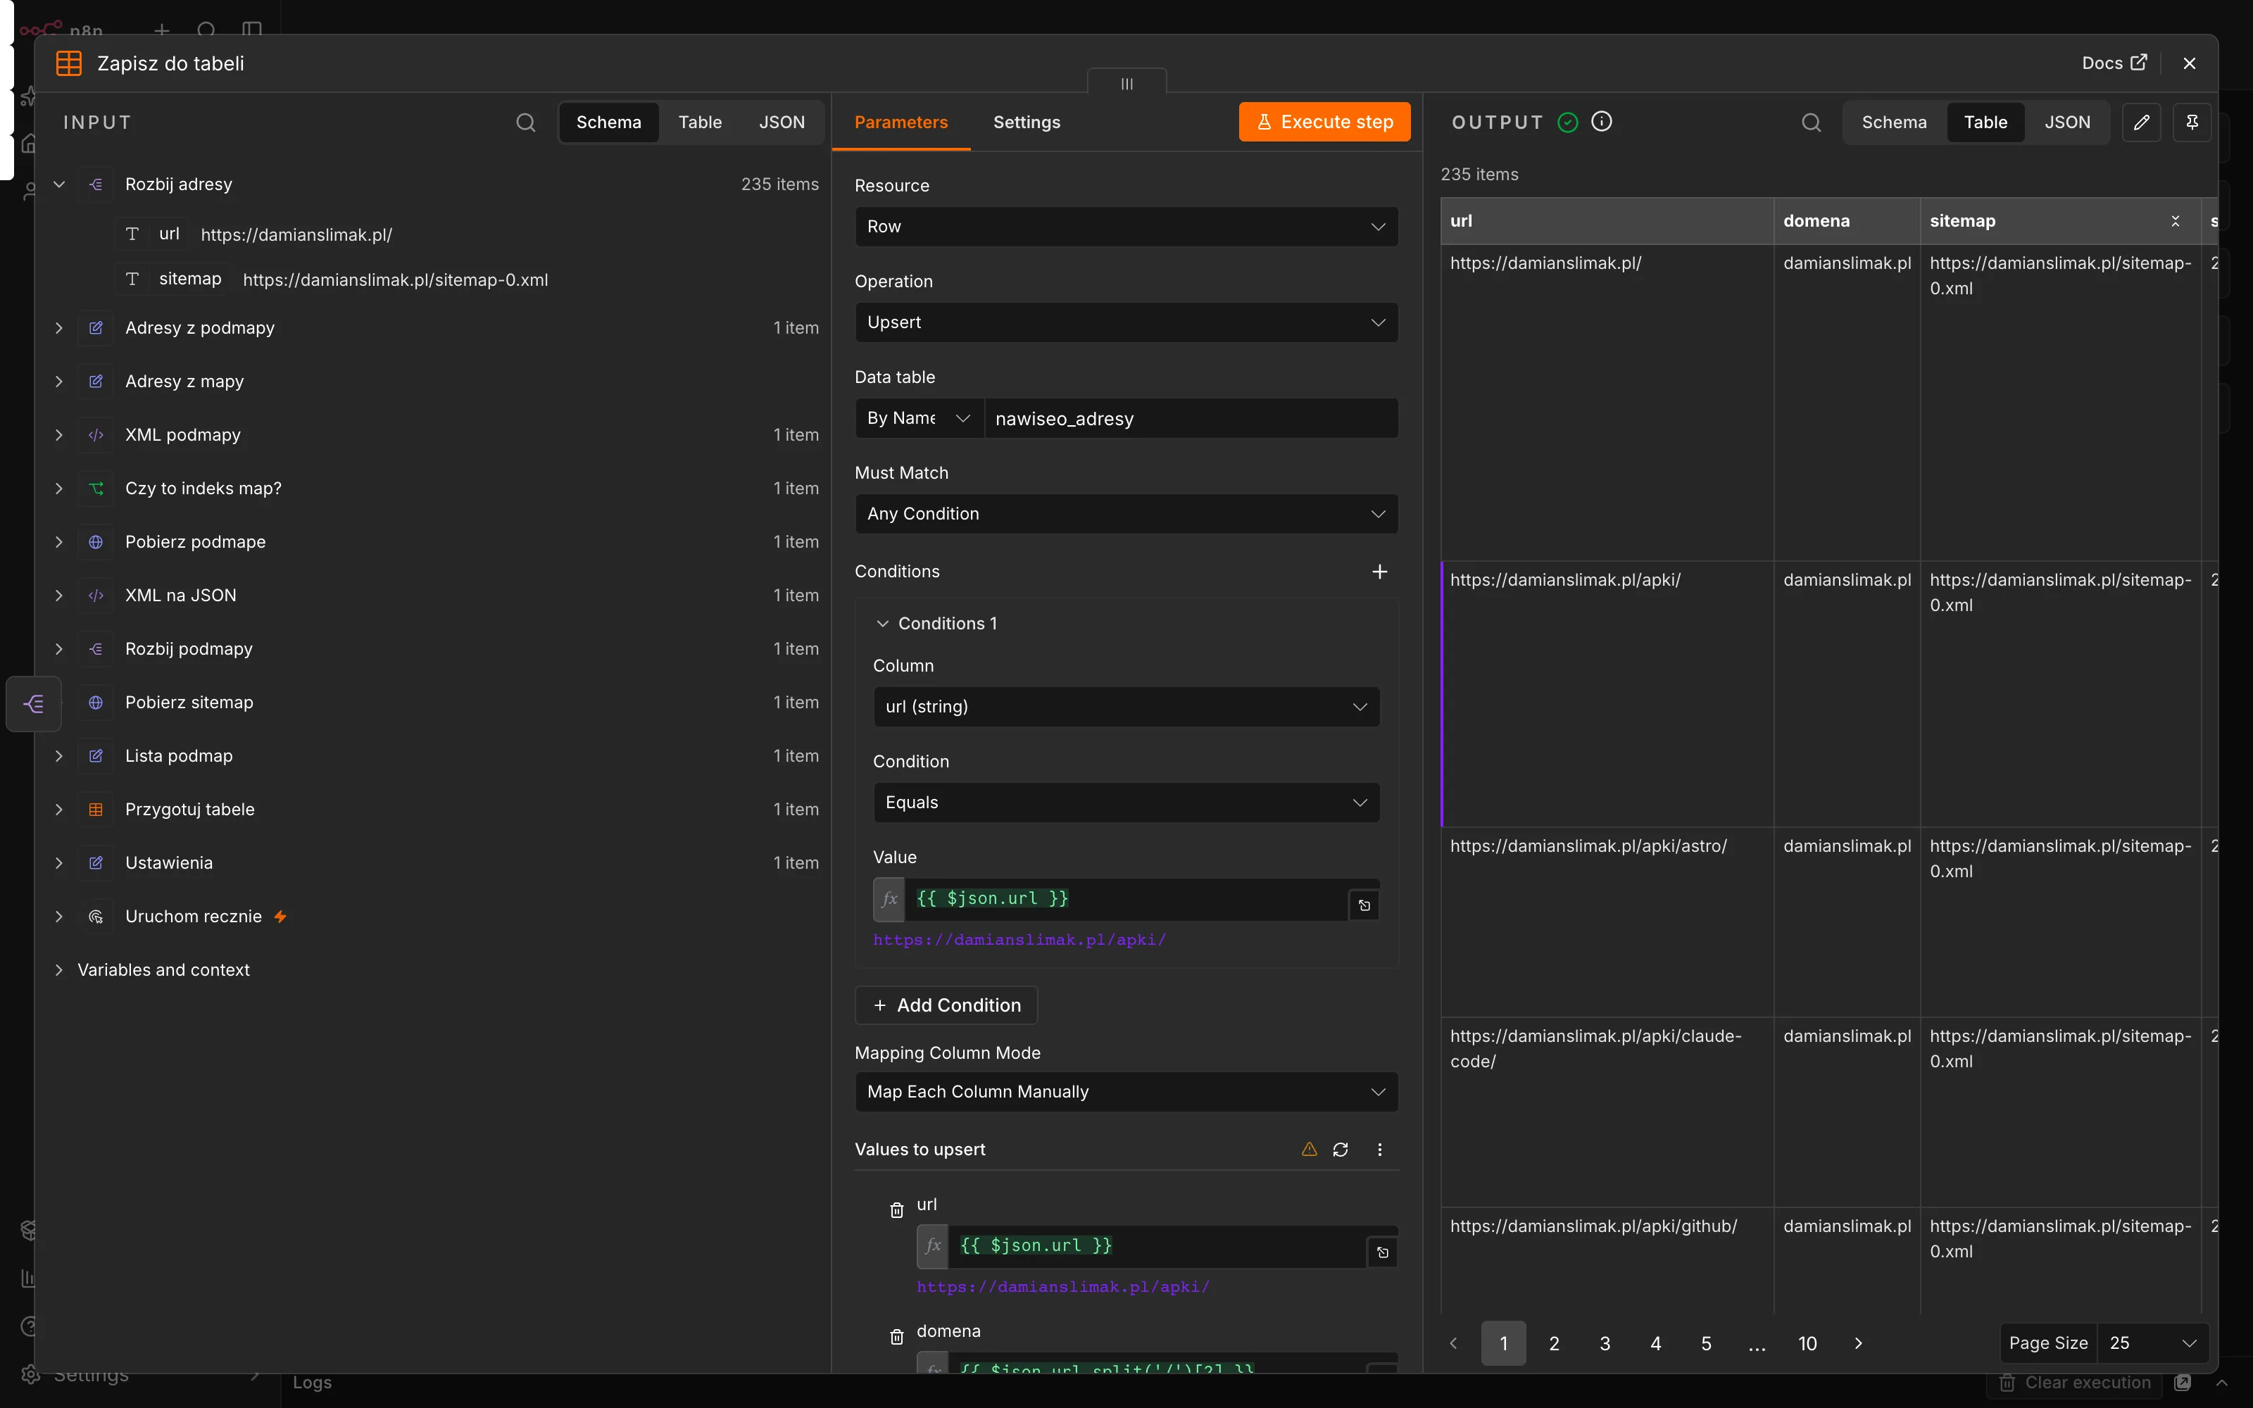The height and width of the screenshot is (1408, 2253).
Task: Click the Przygotuj tabele table node icon
Action: 96,809
